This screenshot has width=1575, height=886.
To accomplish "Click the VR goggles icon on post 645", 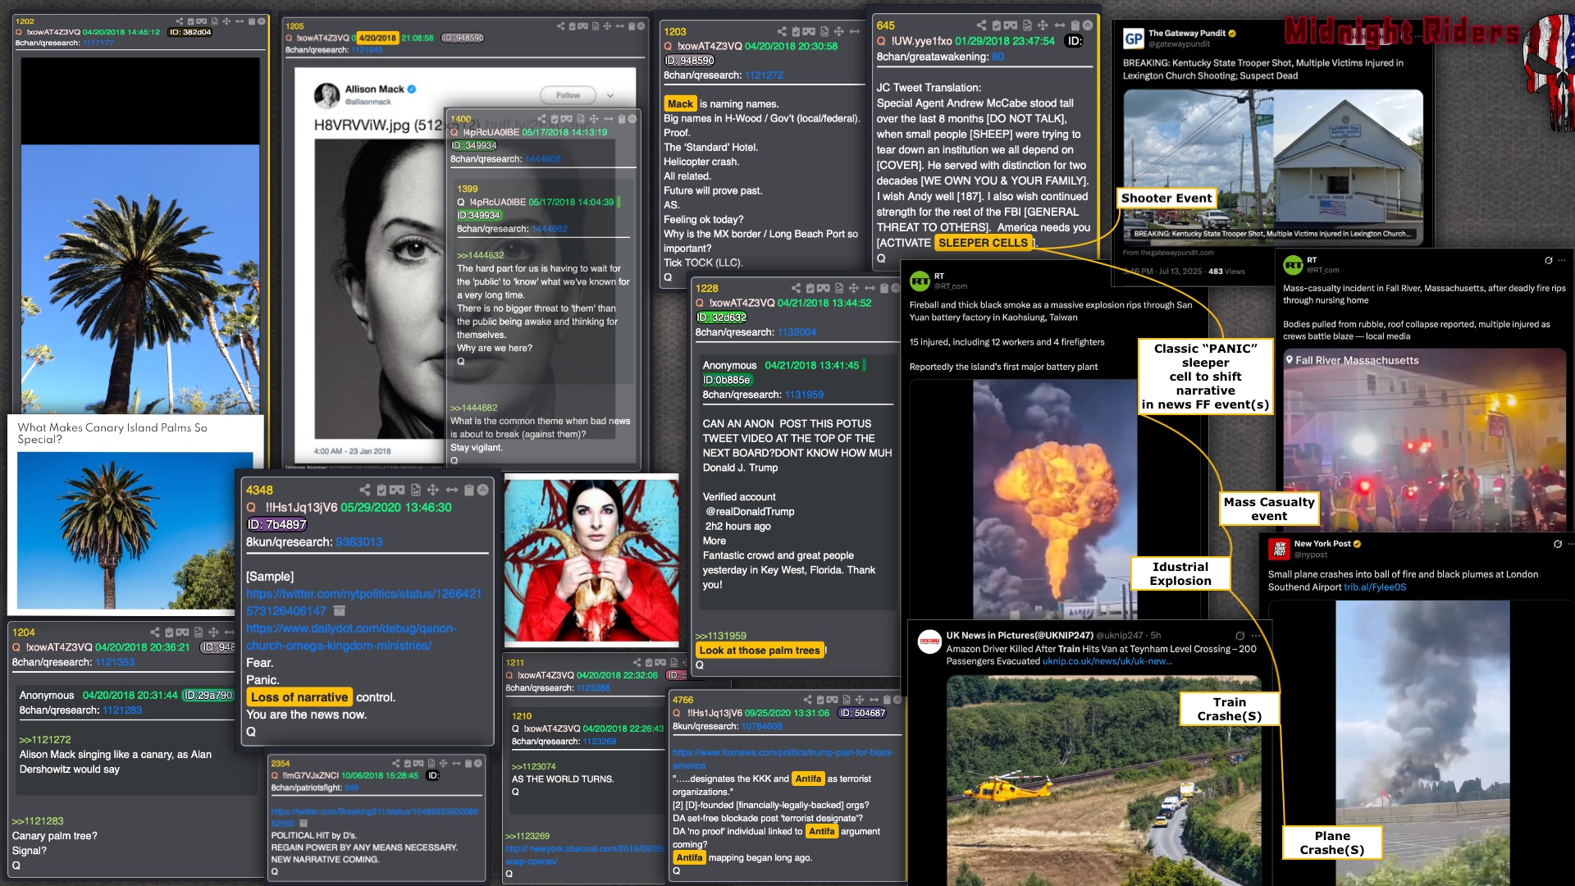I will (1011, 25).
